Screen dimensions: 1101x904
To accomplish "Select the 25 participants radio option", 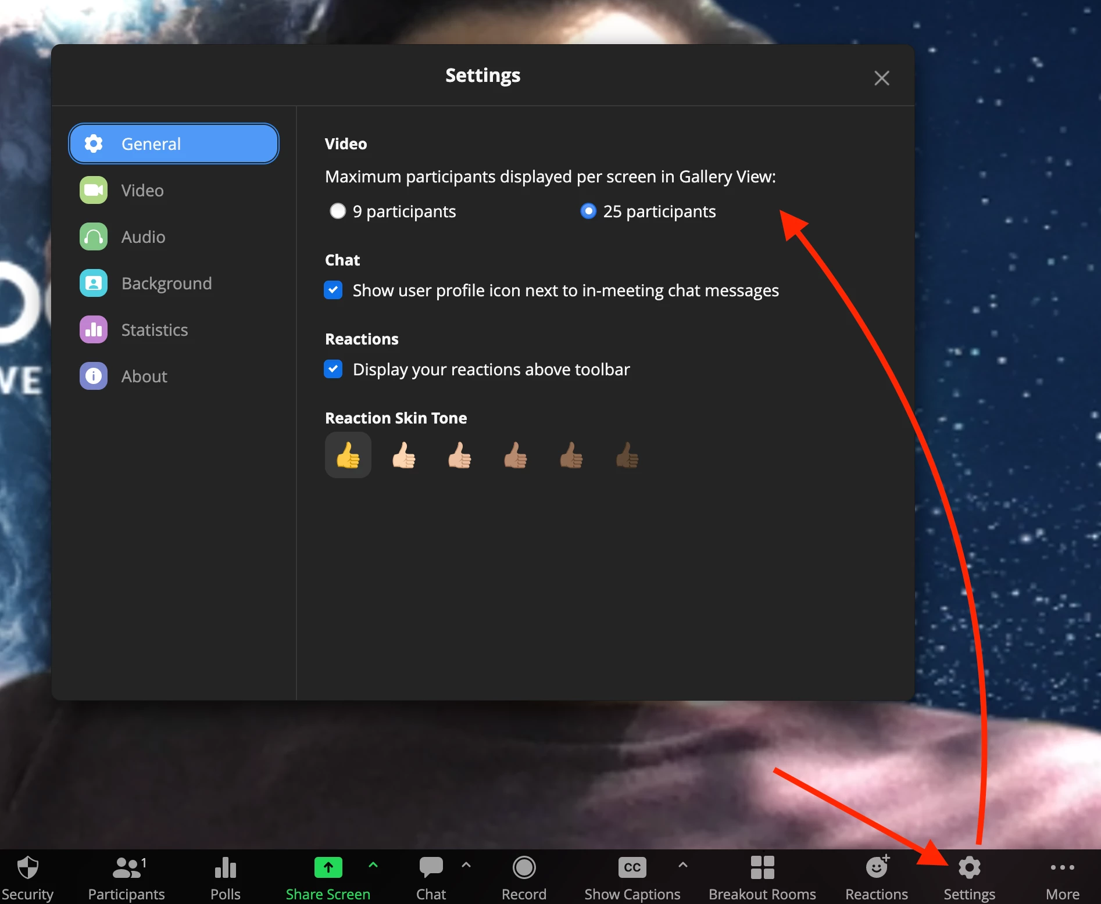I will tap(588, 211).
